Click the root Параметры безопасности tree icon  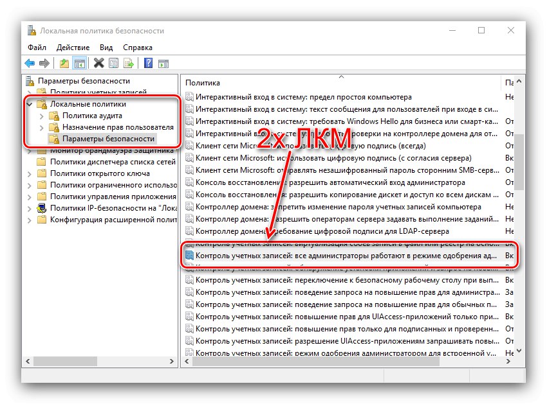coord(30,81)
